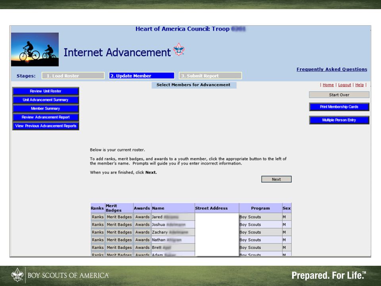This screenshot has width=381, height=286.
Task: Click Boy Scouts program cell in Nathan row
Action: pyautogui.click(x=260, y=240)
